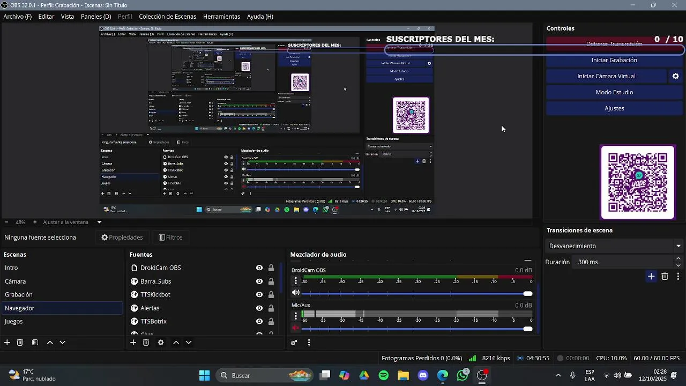Hide the DroidCam OBS source
The width and height of the screenshot is (686, 386).
pos(259,268)
